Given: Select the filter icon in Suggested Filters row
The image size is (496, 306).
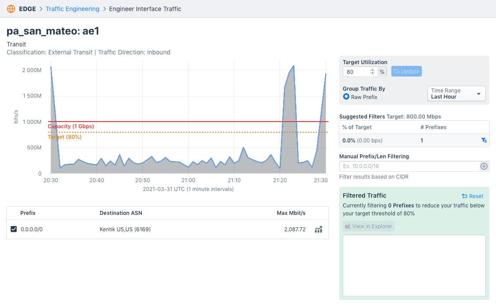Looking at the screenshot, I should (x=484, y=140).
